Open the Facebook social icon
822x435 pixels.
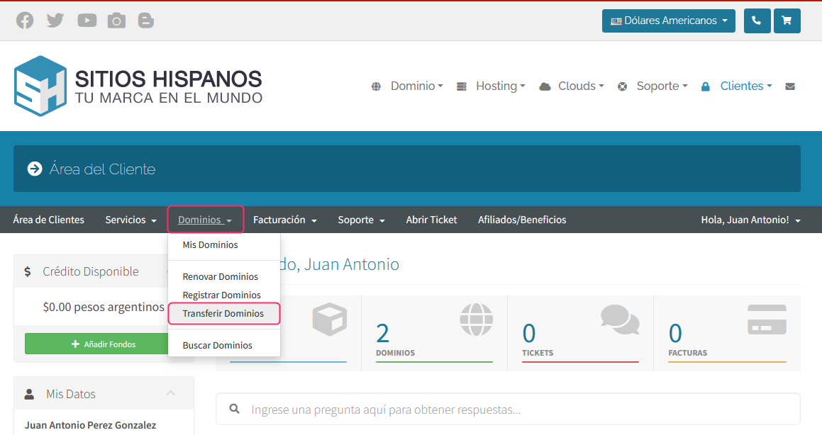(x=25, y=21)
